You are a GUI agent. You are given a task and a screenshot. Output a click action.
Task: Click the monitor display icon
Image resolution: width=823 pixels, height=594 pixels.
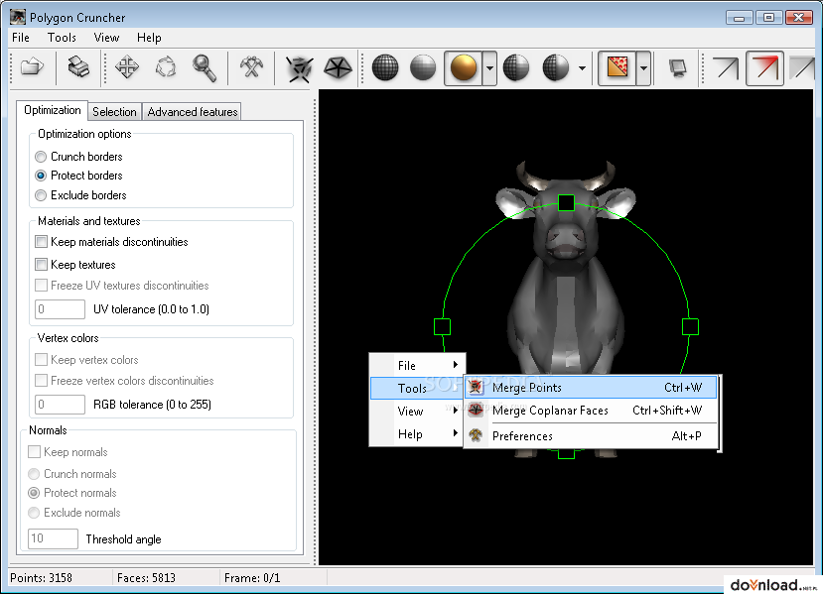pos(678,68)
